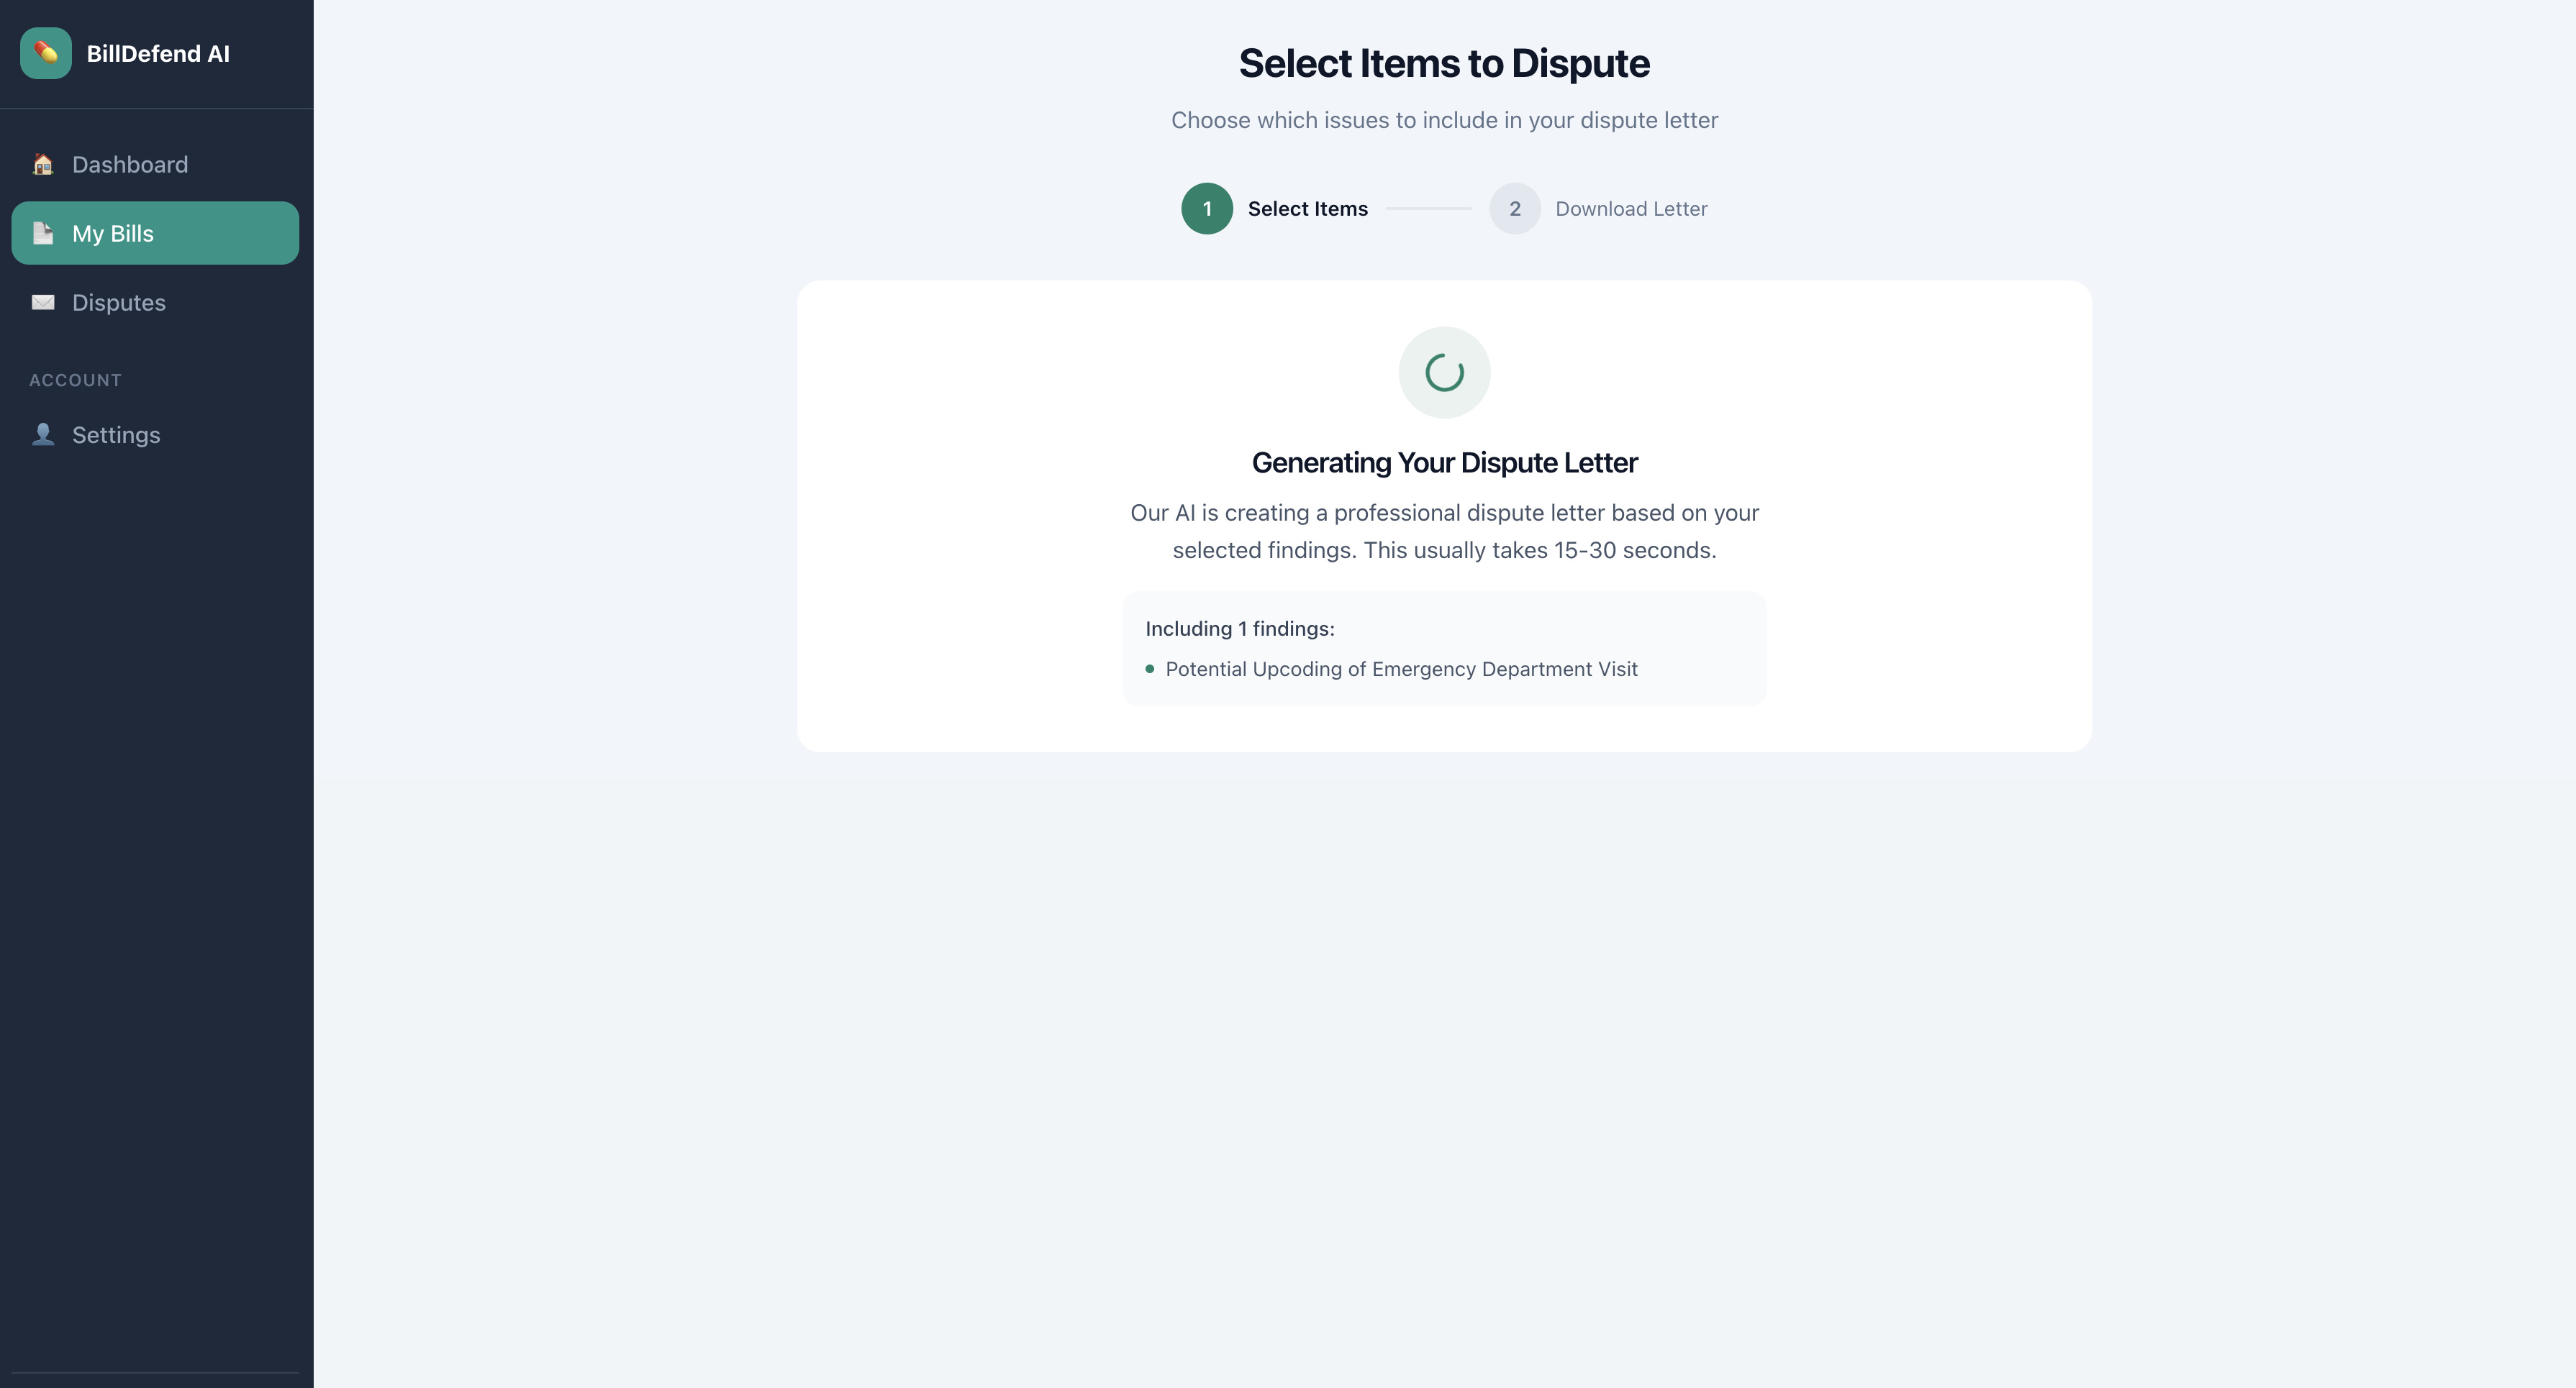The height and width of the screenshot is (1388, 2576).
Task: Click the BillDefend AI logo icon
Action: (x=46, y=53)
